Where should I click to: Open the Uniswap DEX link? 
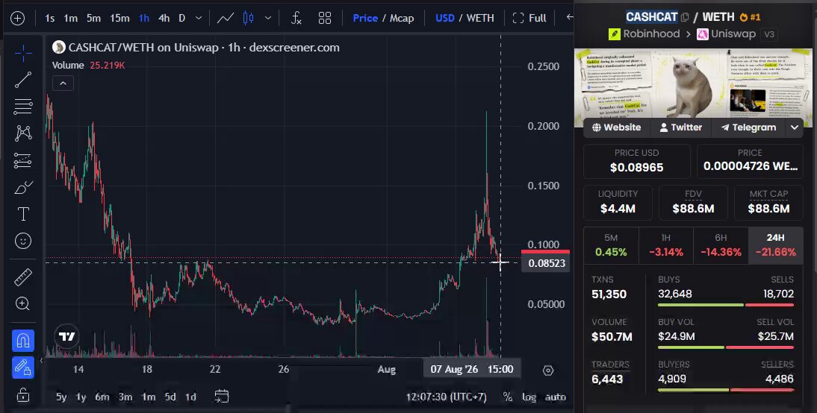click(727, 34)
